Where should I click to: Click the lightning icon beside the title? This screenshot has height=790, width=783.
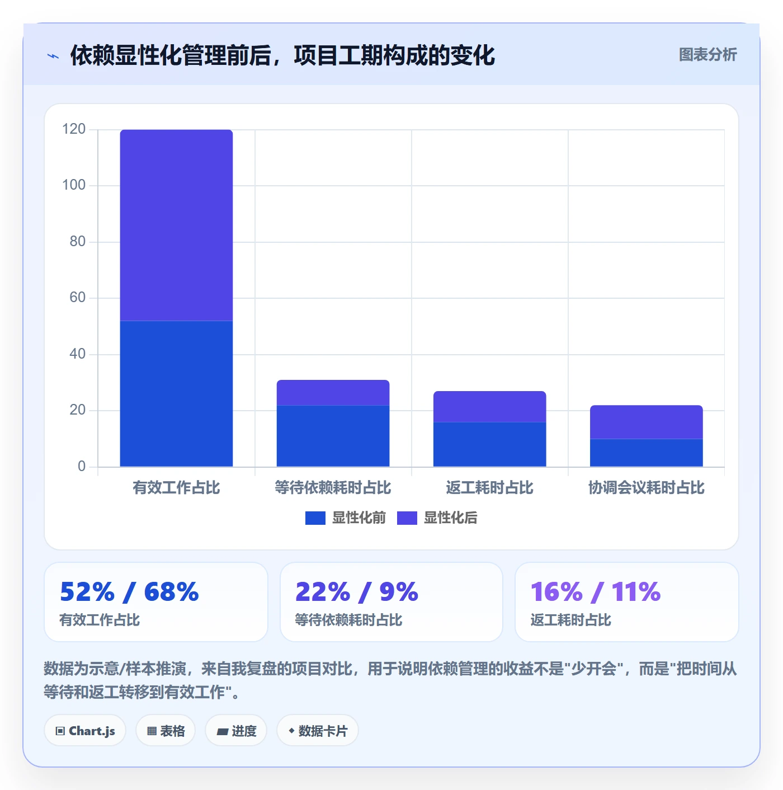[53, 56]
